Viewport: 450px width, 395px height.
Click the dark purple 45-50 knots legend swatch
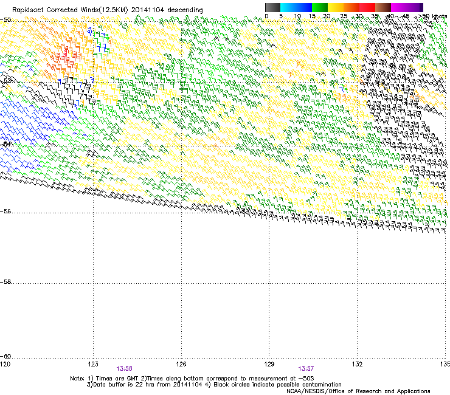point(415,7)
